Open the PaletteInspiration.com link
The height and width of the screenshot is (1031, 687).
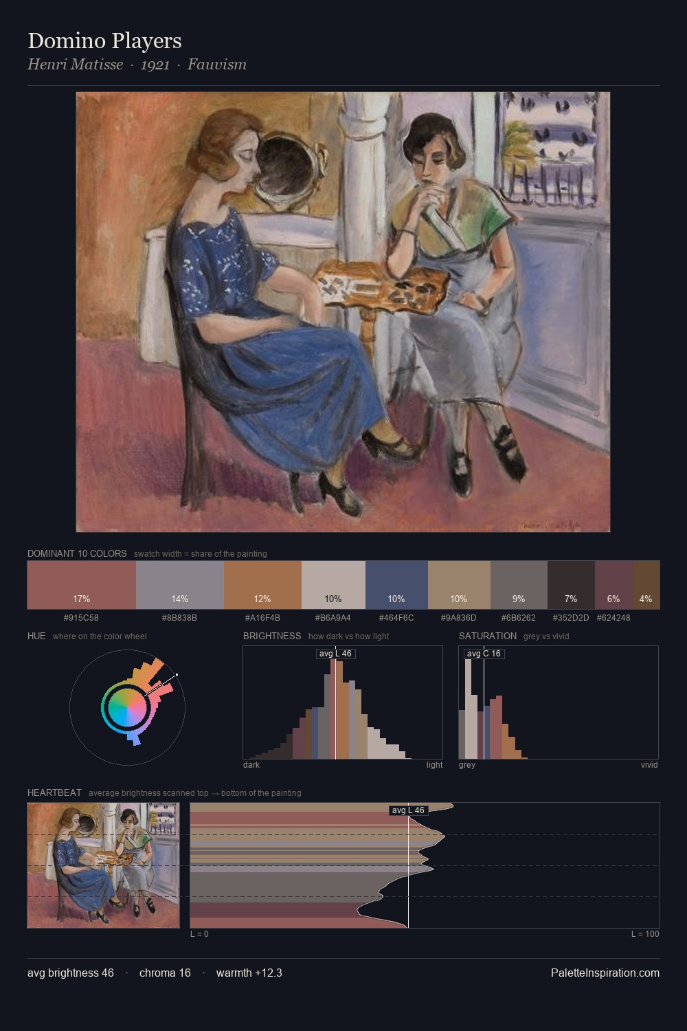point(605,973)
